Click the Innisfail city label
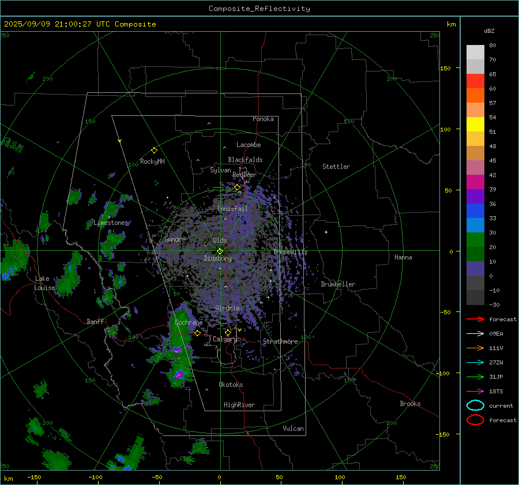The width and height of the screenshot is (519, 485). point(232,209)
